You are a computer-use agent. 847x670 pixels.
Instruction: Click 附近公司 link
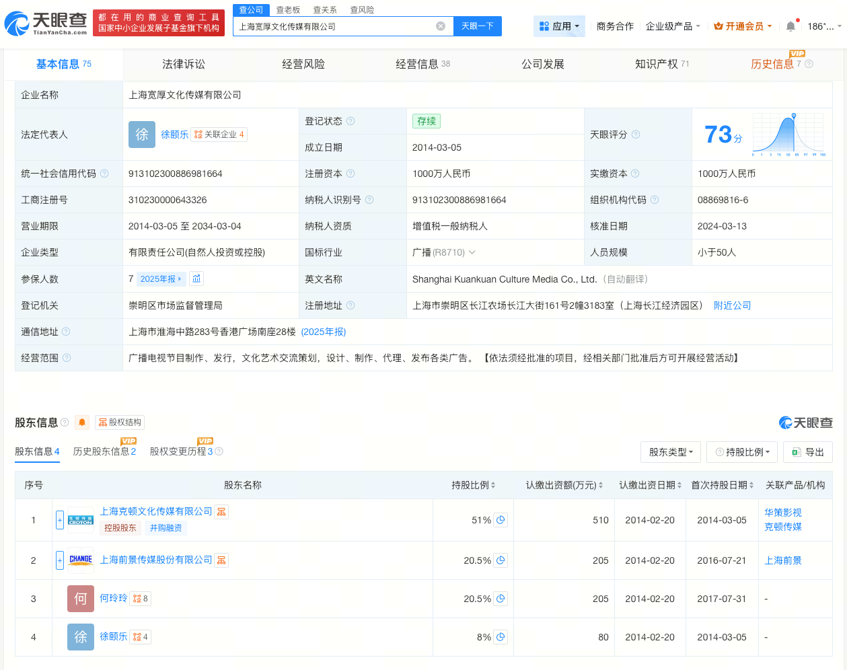[733, 305]
